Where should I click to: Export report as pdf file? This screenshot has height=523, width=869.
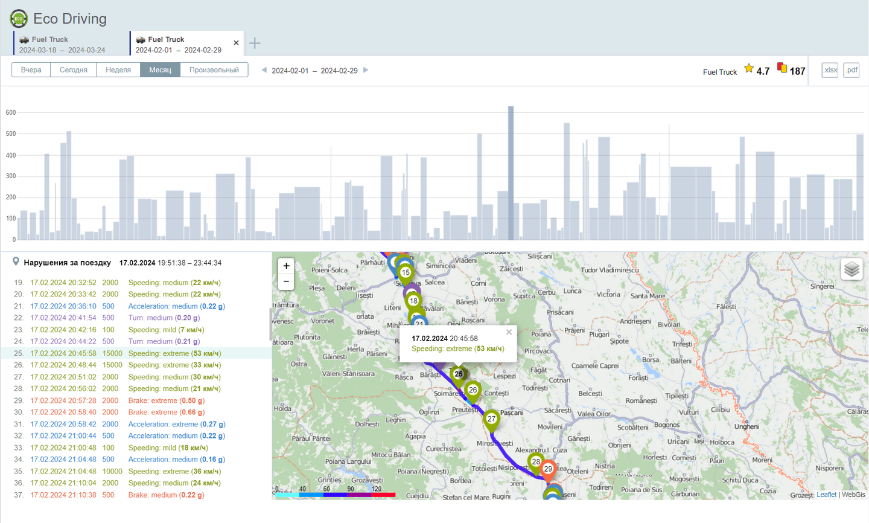tap(851, 70)
